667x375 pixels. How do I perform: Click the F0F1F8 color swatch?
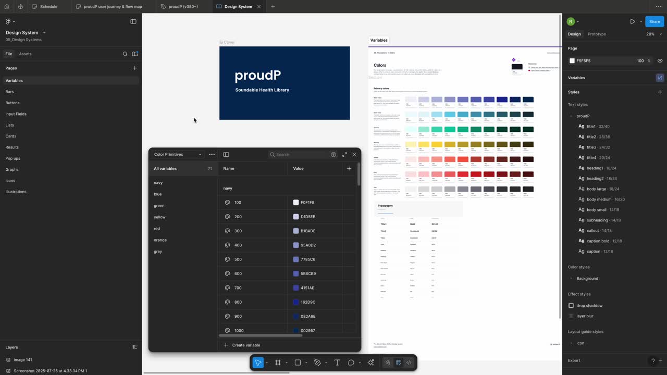tap(296, 203)
